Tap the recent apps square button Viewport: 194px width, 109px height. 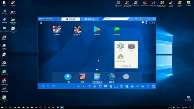(54, 86)
